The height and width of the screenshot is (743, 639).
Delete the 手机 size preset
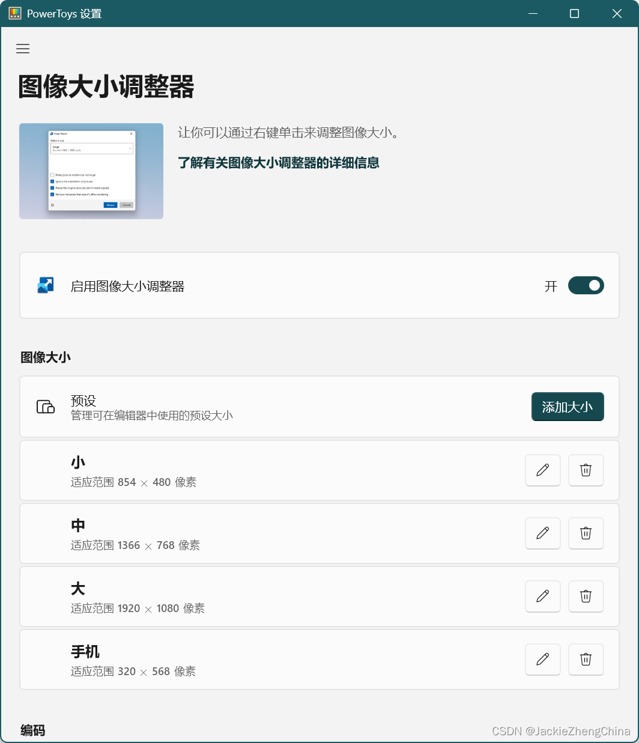pyautogui.click(x=586, y=659)
